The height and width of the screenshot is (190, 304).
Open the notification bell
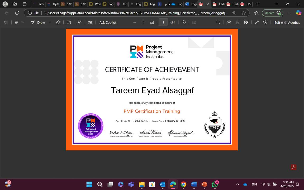click(x=297, y=184)
